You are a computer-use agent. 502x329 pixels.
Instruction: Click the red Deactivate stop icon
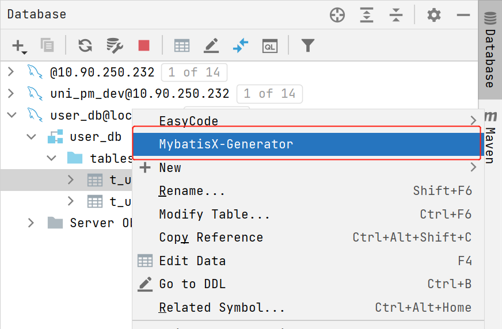tap(144, 45)
